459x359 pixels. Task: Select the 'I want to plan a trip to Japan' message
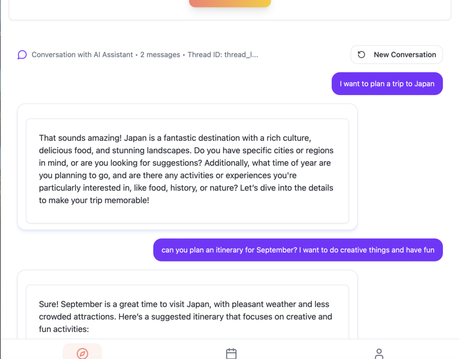[x=387, y=84]
